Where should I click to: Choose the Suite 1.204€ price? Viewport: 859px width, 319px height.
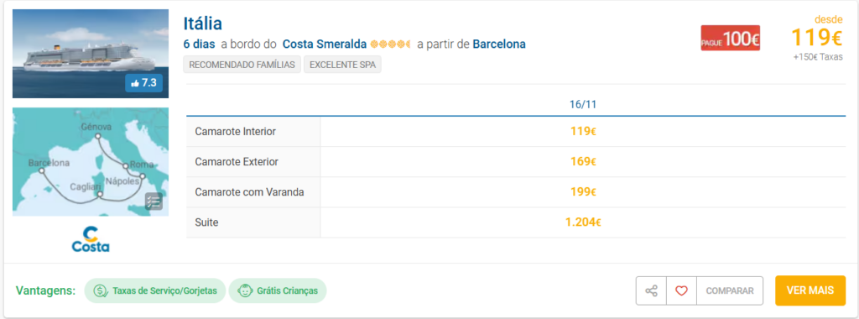[583, 222]
